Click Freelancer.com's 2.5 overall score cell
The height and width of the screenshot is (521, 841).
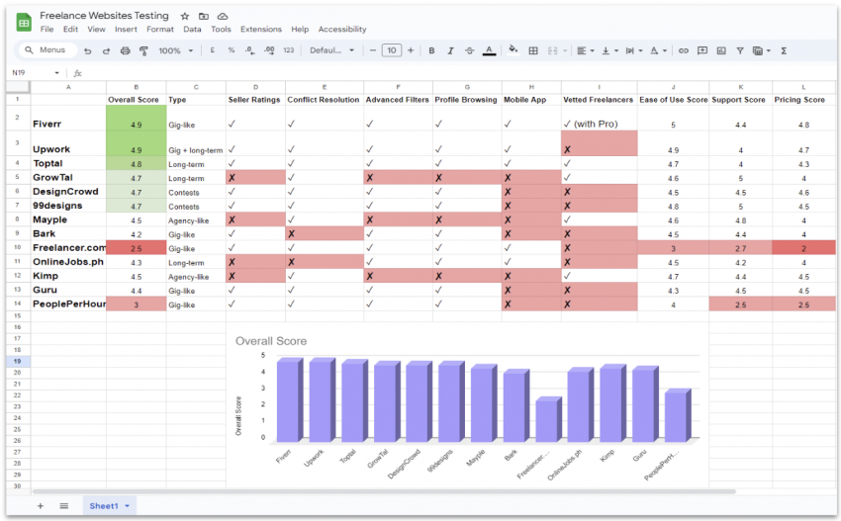[x=137, y=247]
